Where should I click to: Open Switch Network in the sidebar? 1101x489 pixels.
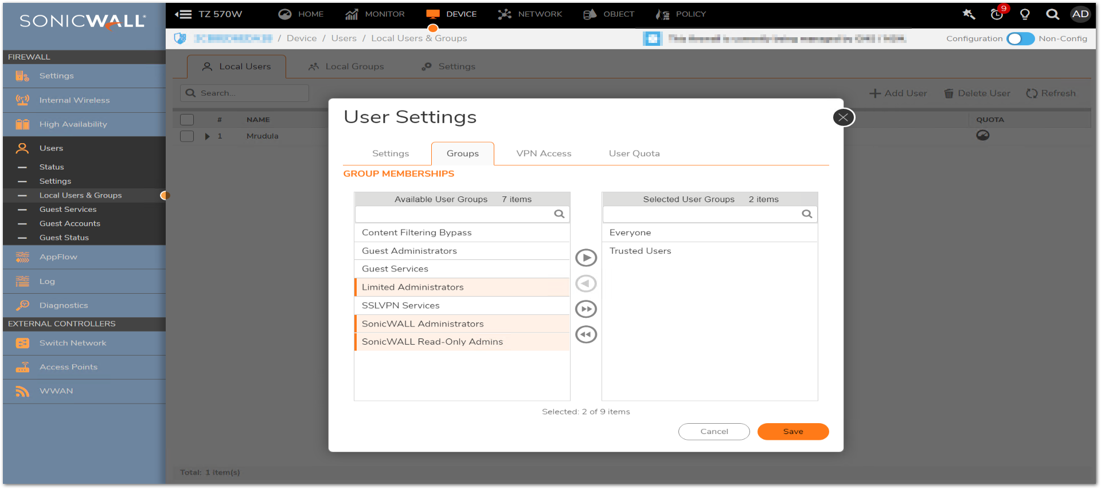click(84, 343)
